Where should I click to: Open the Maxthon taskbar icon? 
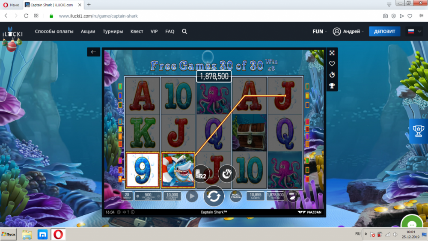pos(42,235)
